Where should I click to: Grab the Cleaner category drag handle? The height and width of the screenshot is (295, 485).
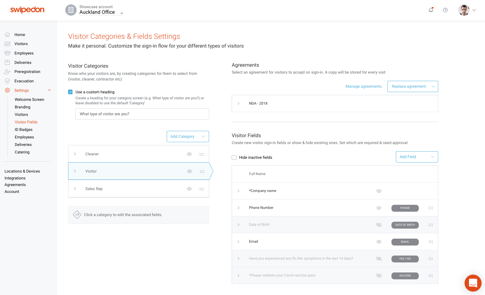[x=202, y=154]
